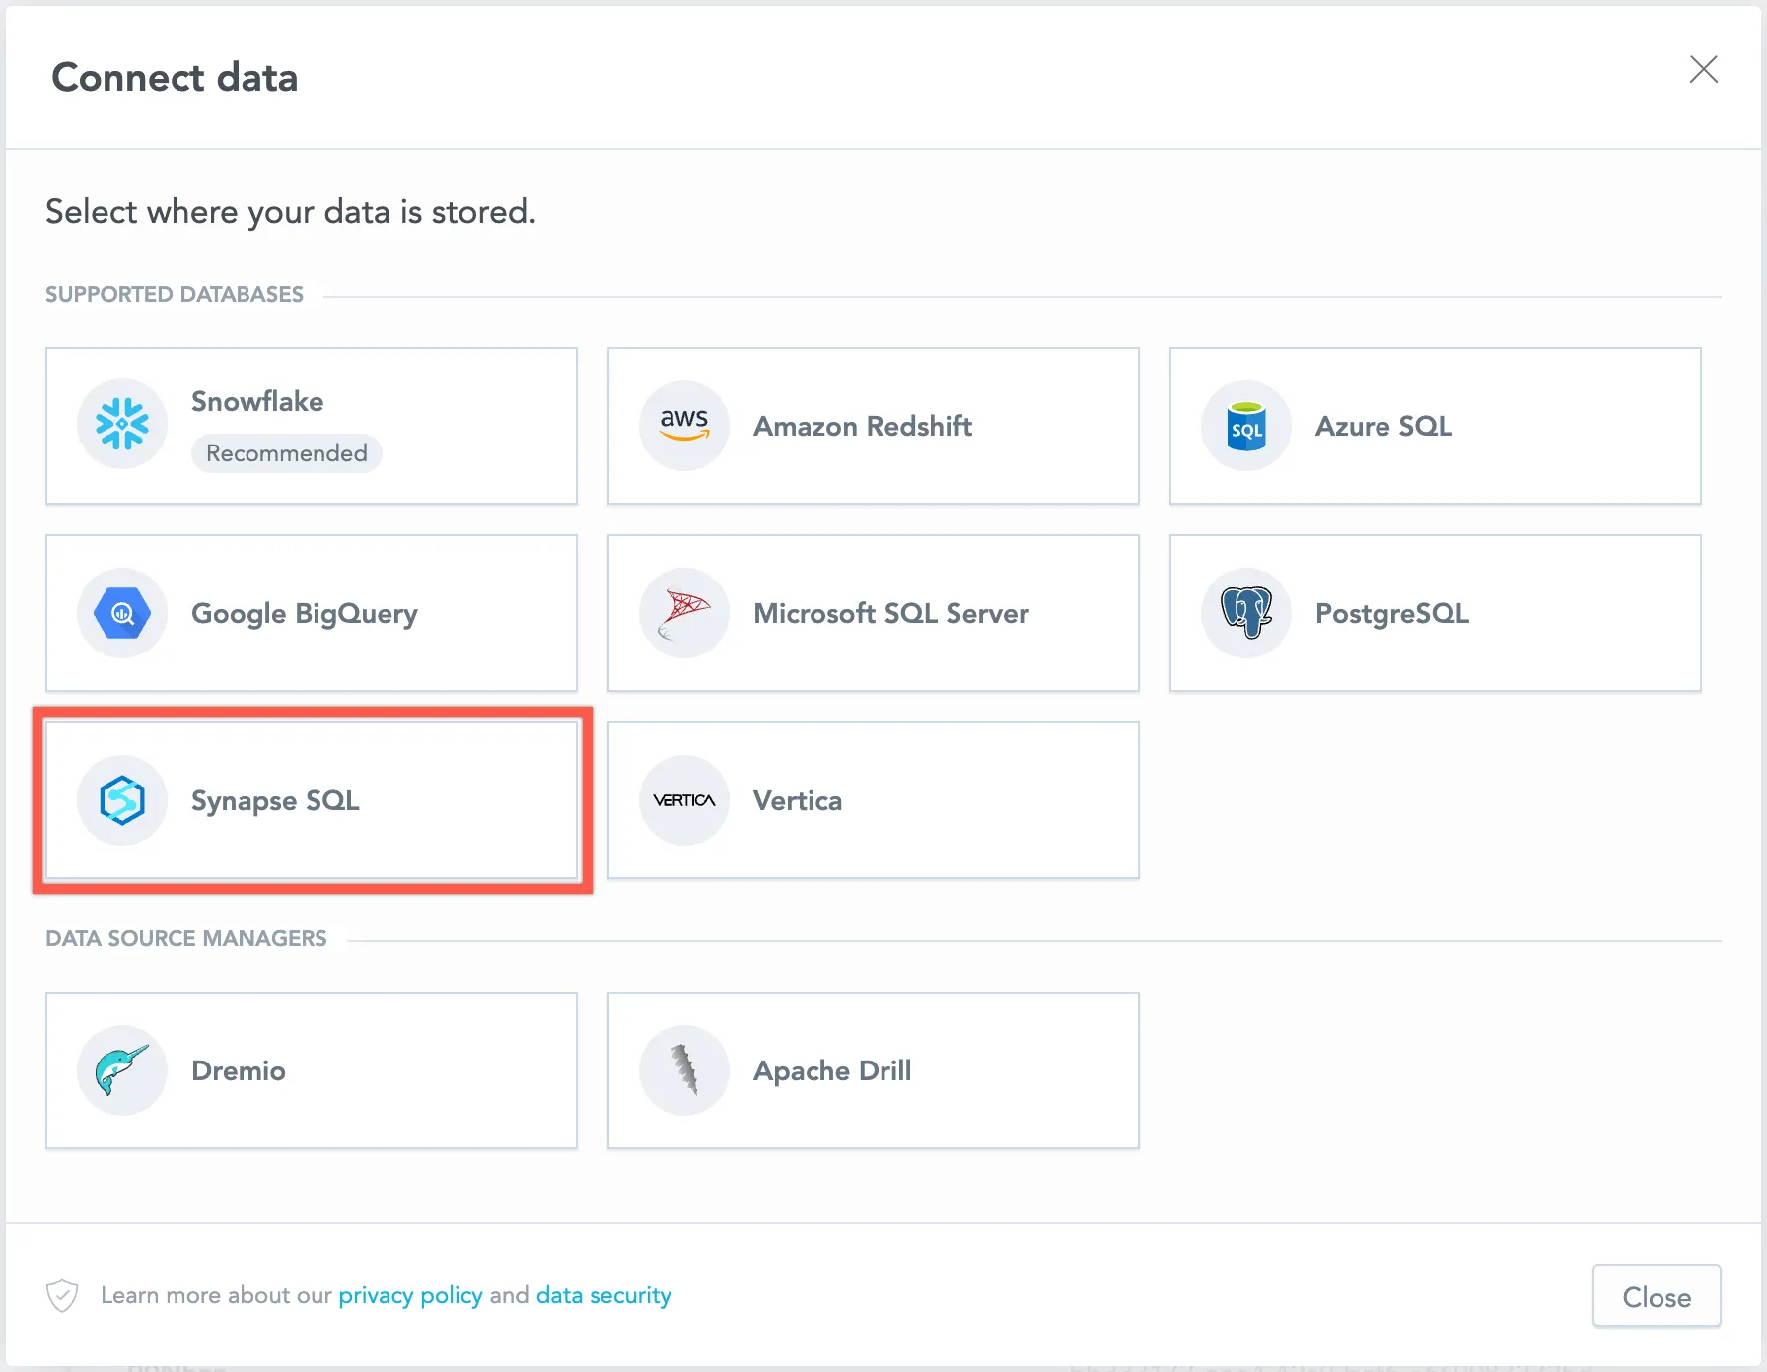
Task: Click the Vertica logo icon
Action: [x=683, y=800]
